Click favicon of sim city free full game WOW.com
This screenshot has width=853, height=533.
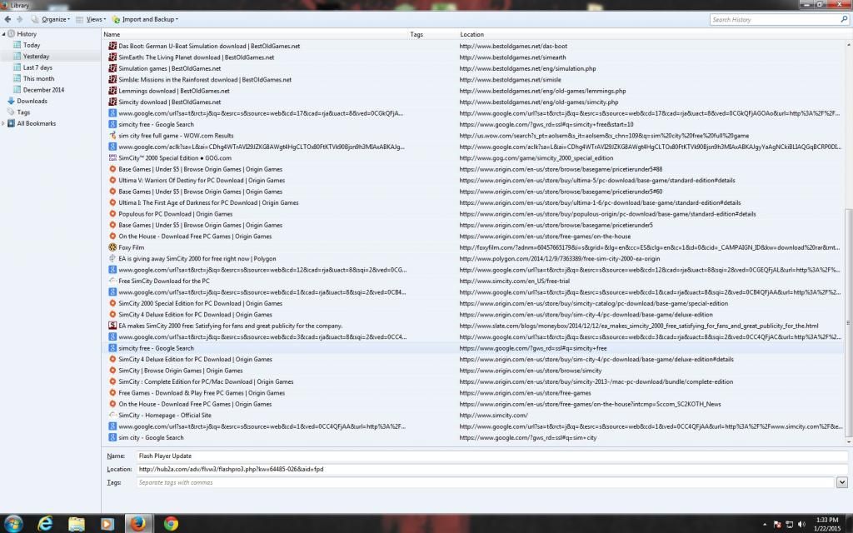point(112,136)
